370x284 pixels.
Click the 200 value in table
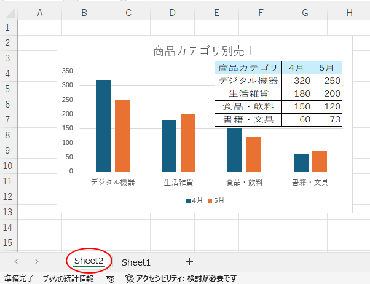click(x=327, y=93)
